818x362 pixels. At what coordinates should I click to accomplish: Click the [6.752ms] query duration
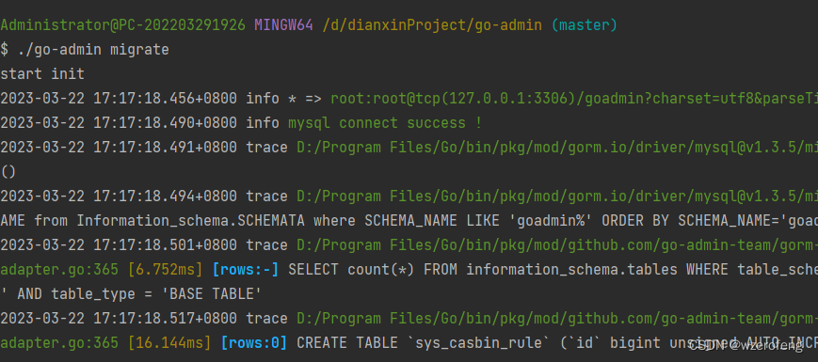[x=165, y=269]
